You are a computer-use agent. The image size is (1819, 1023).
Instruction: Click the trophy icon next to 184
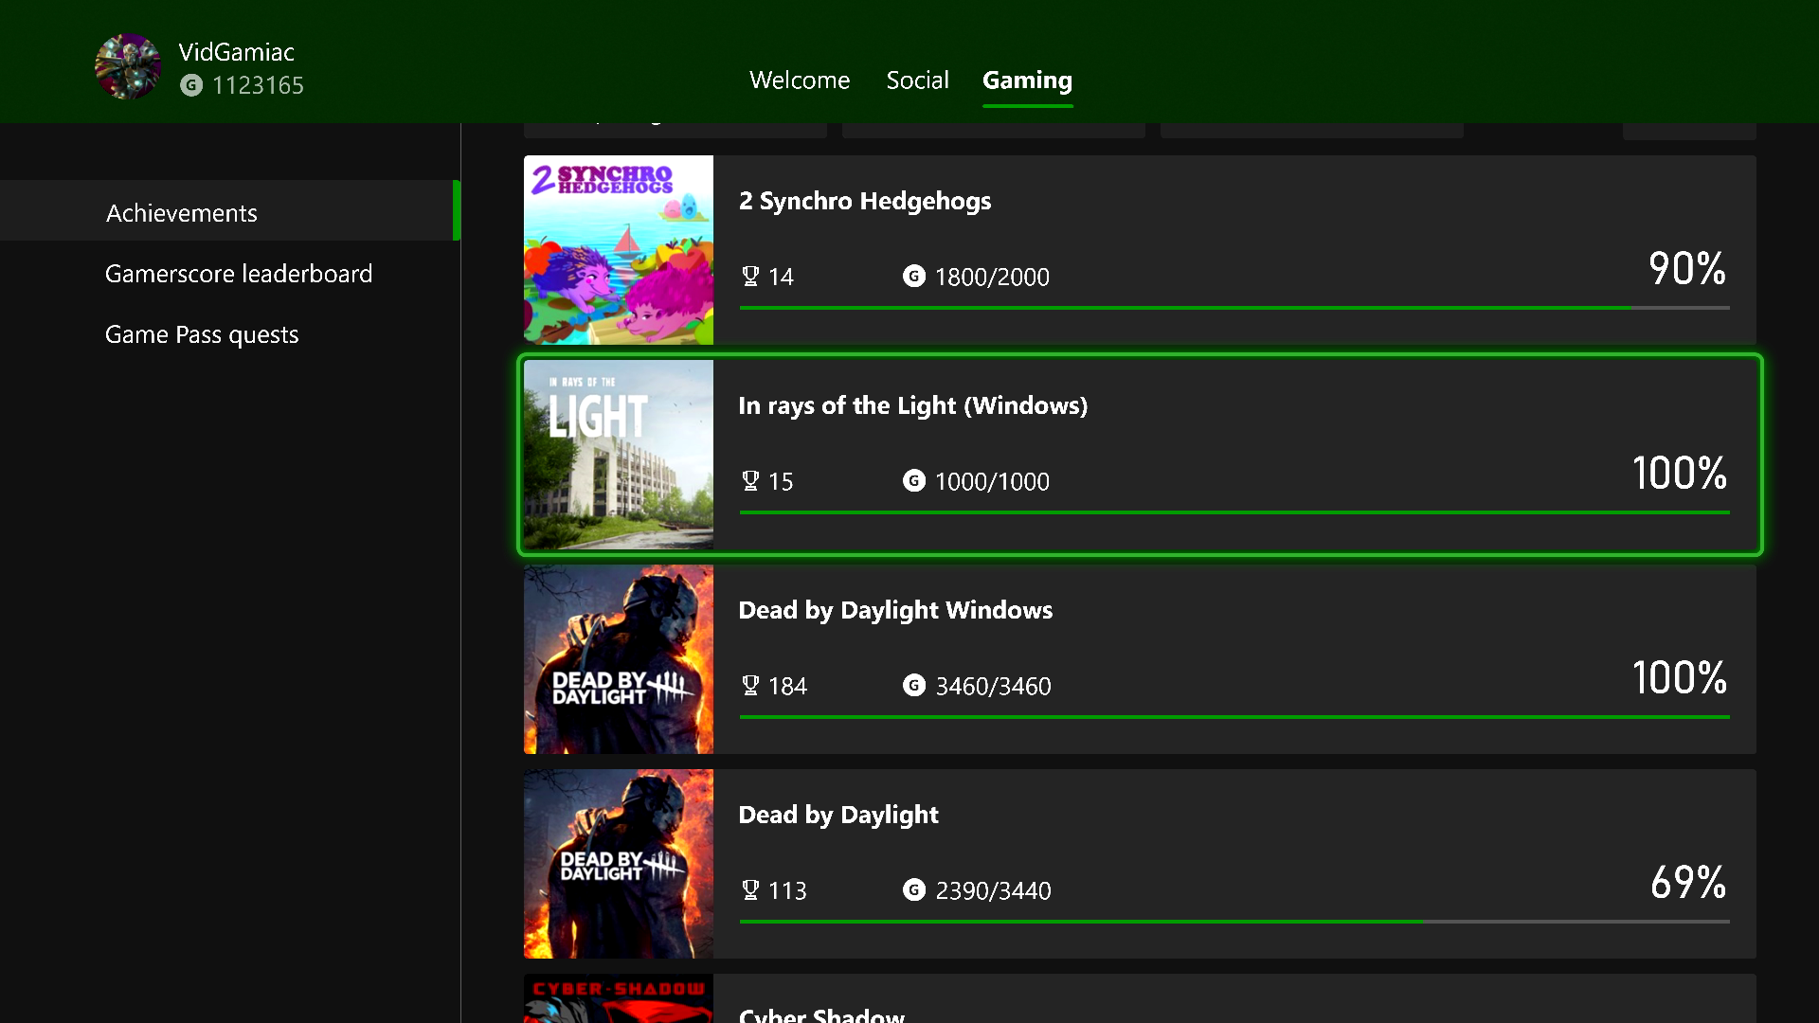pos(750,685)
